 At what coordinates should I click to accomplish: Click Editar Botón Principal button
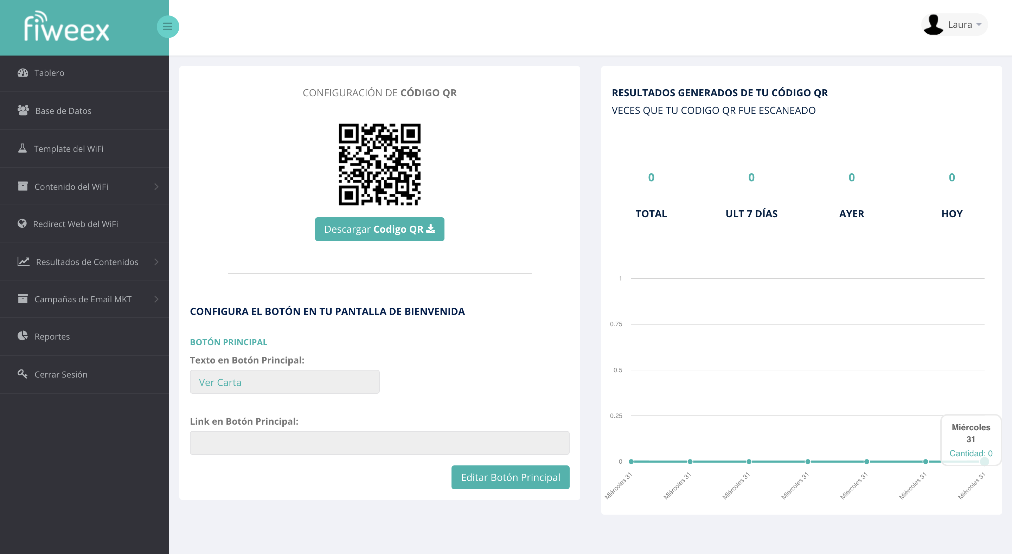click(x=510, y=477)
